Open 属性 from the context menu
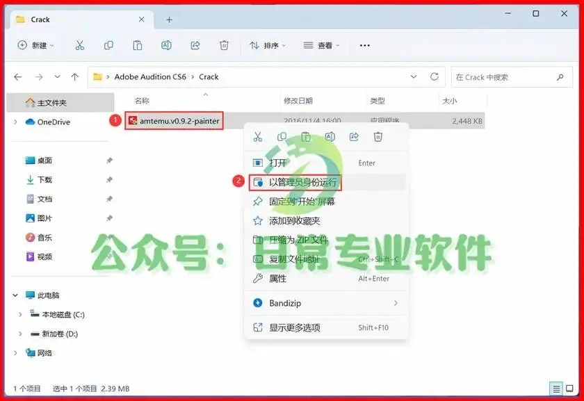 pos(327,279)
